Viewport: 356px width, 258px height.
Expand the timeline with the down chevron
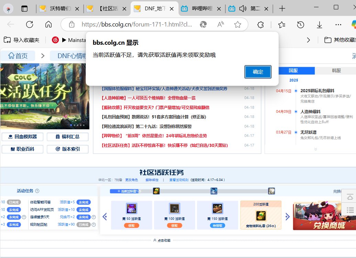point(316,149)
